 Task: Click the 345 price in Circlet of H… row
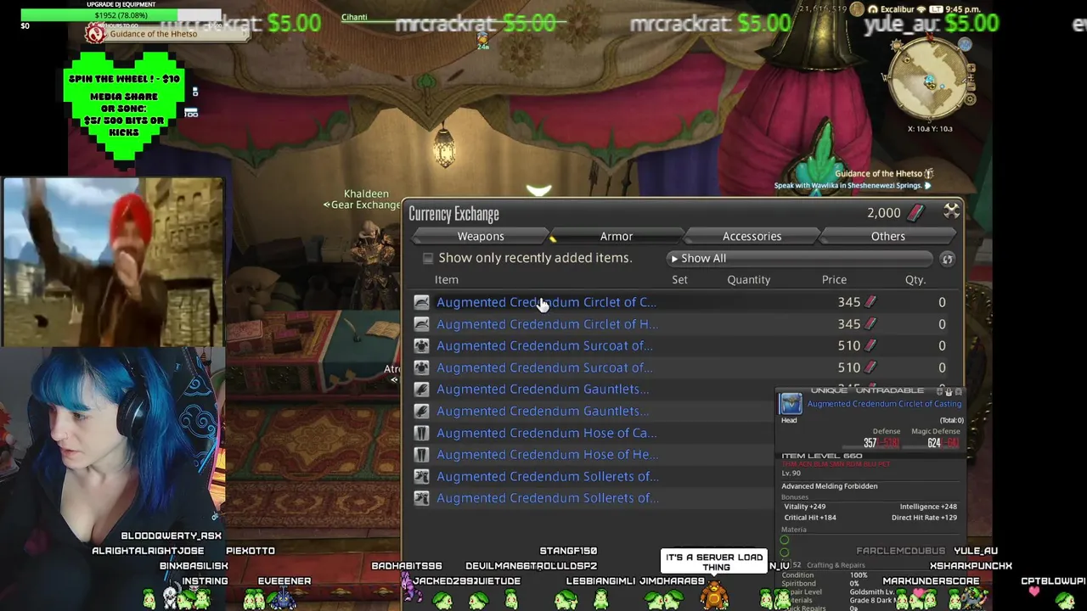(849, 324)
